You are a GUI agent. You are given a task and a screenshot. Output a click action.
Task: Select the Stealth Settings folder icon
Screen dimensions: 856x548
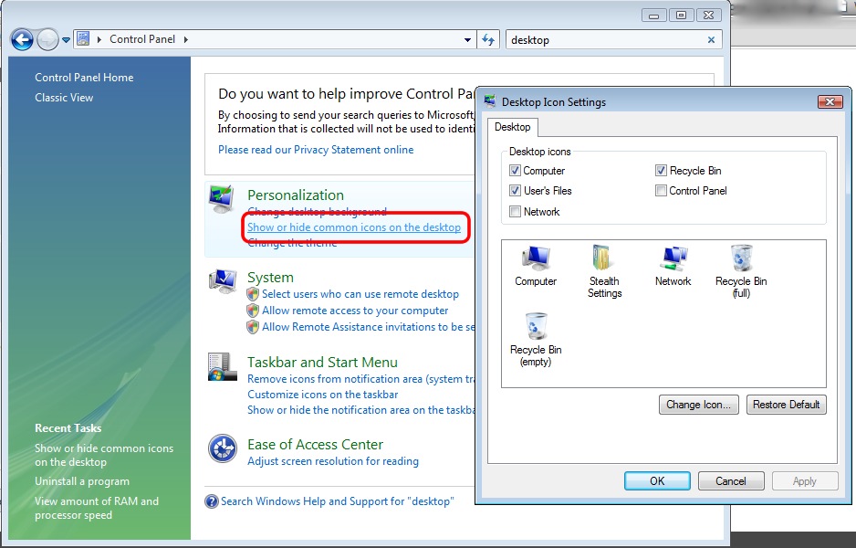604,271
